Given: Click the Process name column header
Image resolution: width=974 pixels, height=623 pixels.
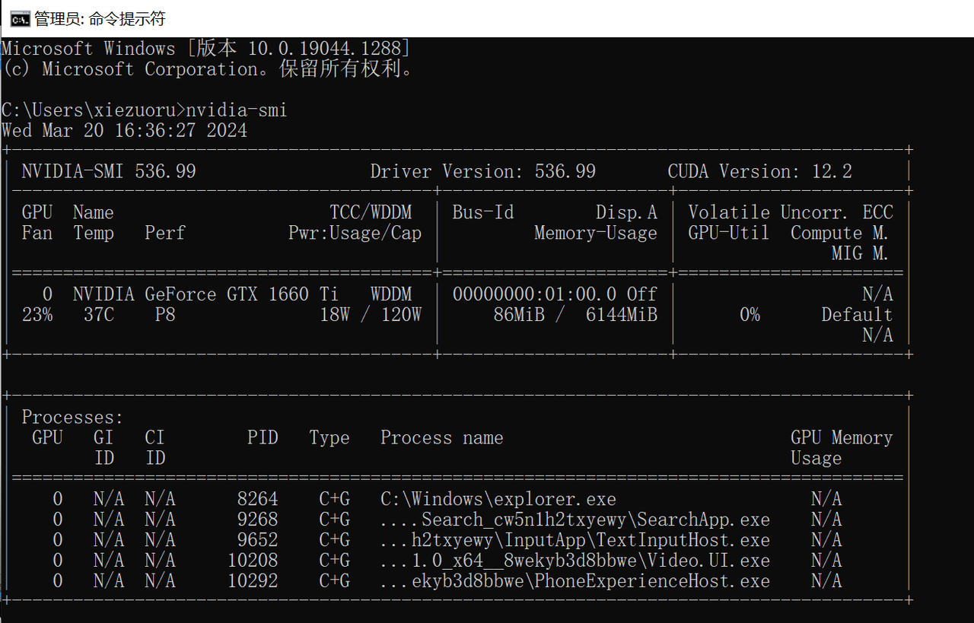Looking at the screenshot, I should 442,438.
